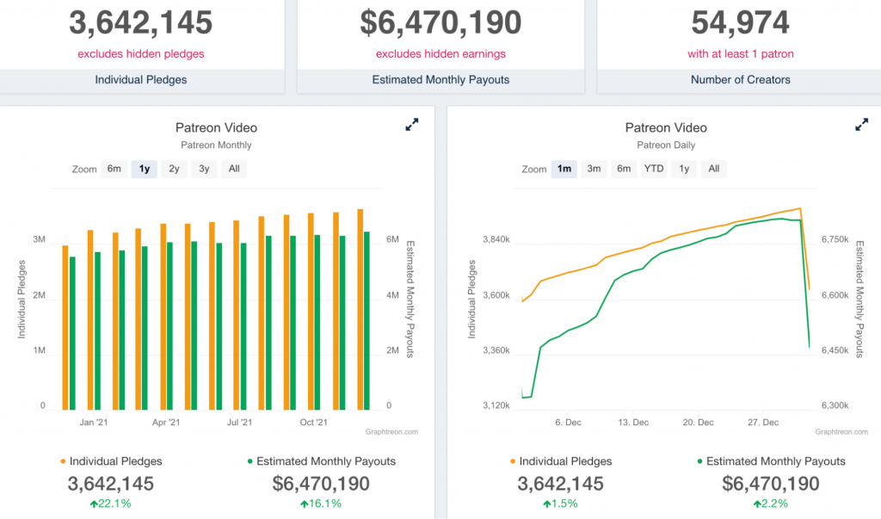Click the first orange bar in monthly chart
Screen dimensions: 881x519
pos(65,328)
